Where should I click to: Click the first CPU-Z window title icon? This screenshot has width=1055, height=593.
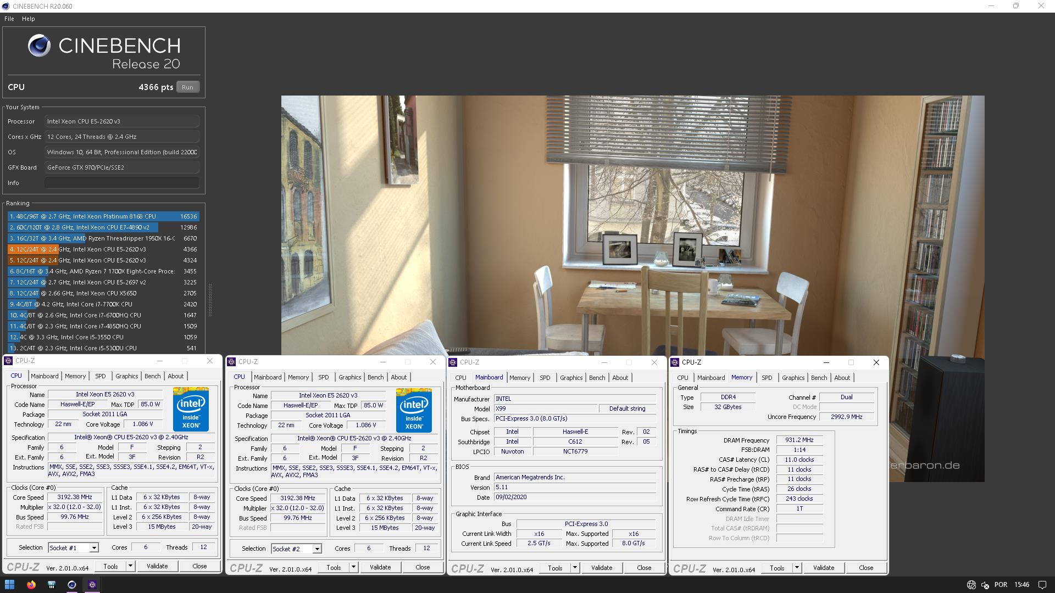[x=8, y=361]
